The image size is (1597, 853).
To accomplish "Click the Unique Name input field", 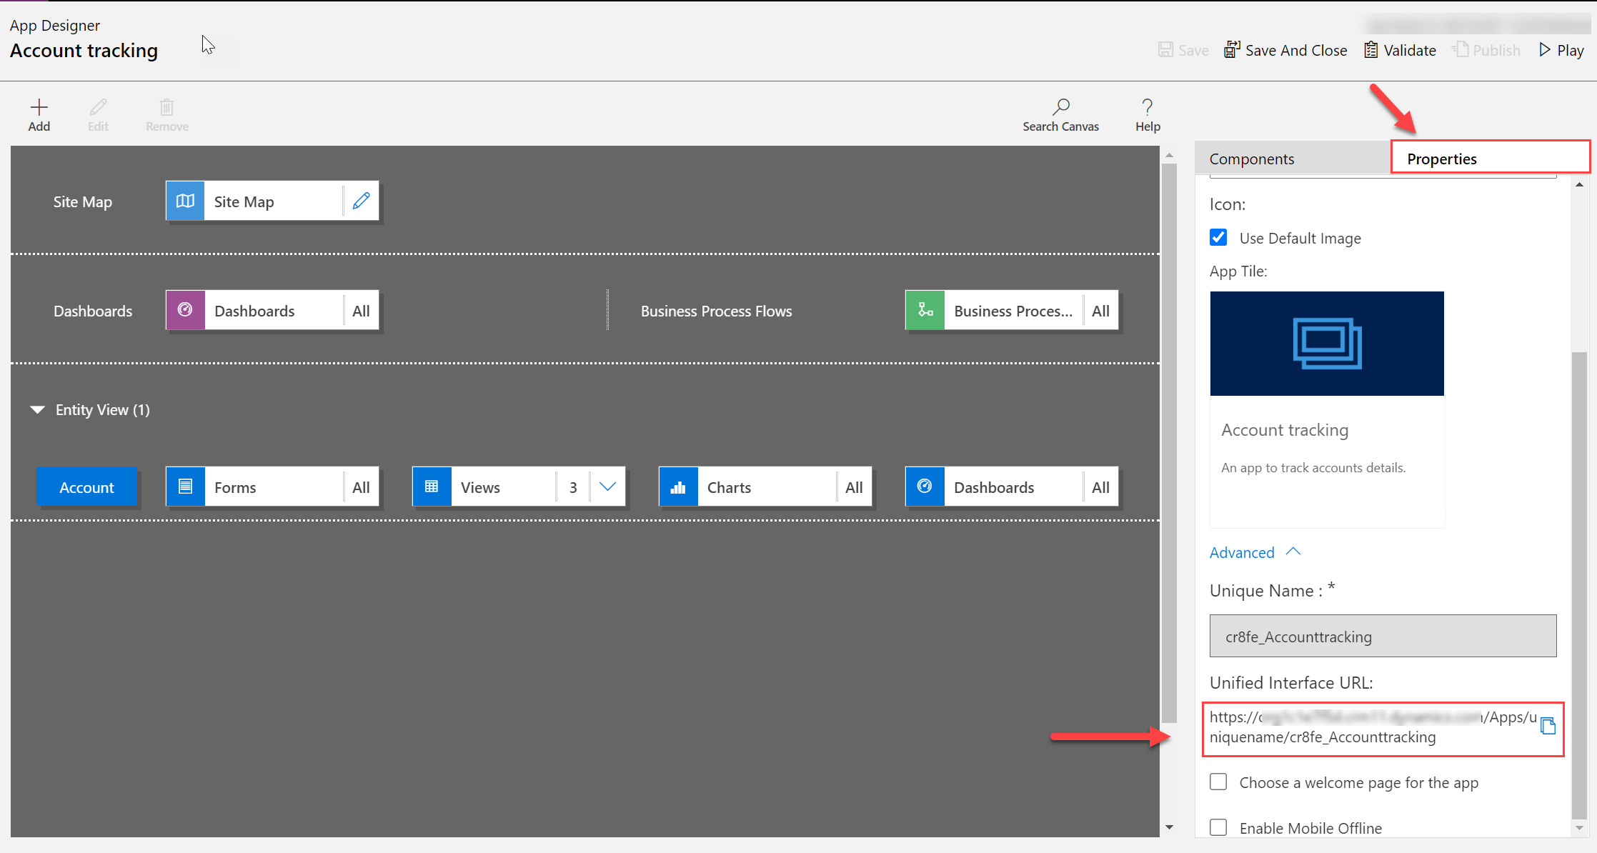I will [x=1381, y=636].
